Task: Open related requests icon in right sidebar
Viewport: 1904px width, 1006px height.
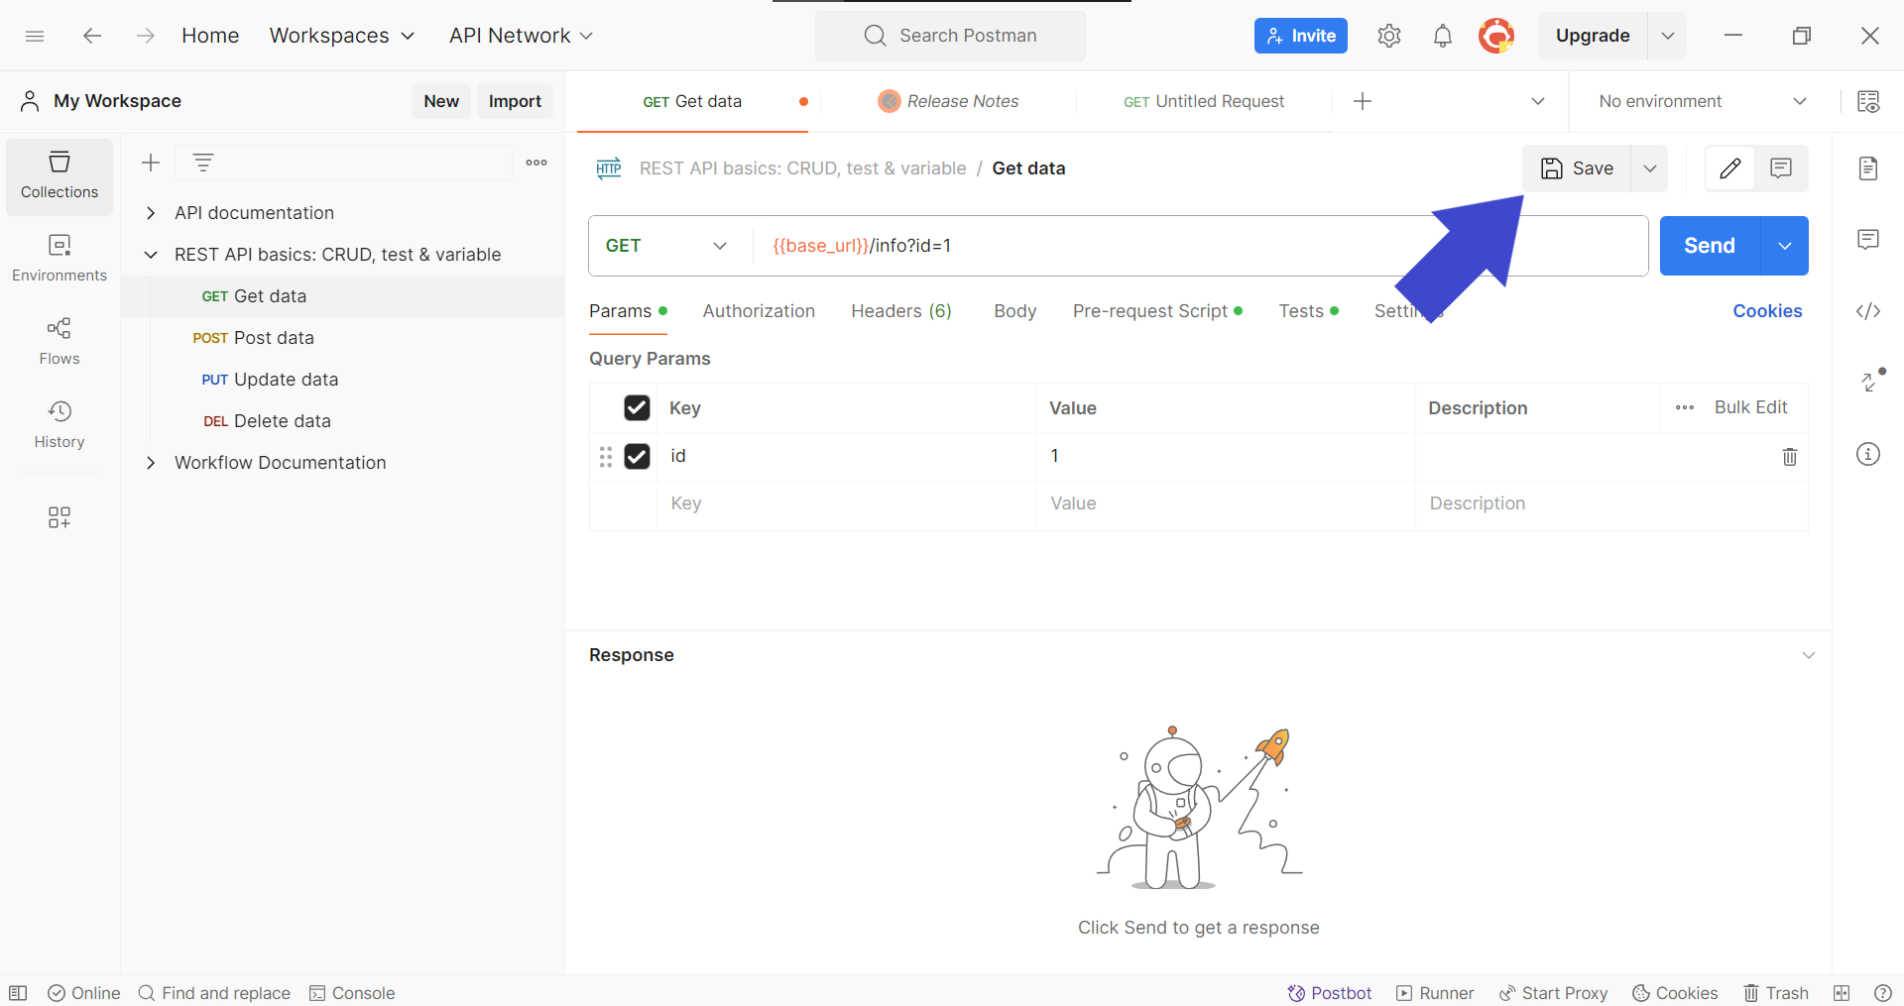Action: [1871, 381]
